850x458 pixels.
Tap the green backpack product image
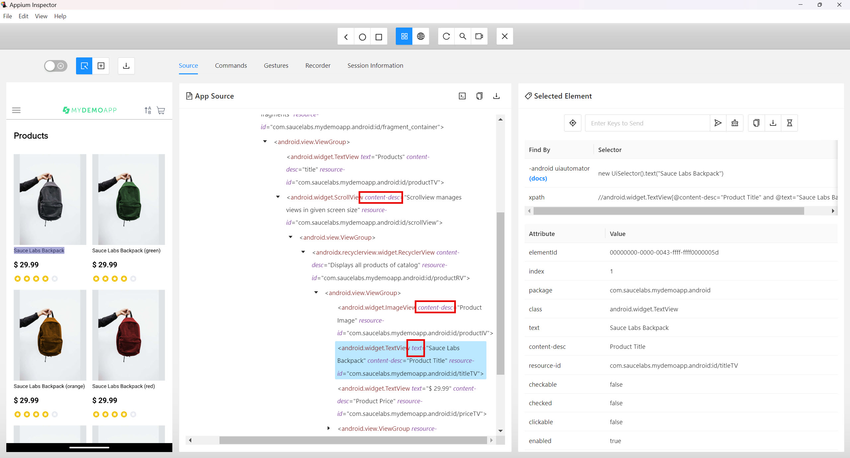click(128, 199)
